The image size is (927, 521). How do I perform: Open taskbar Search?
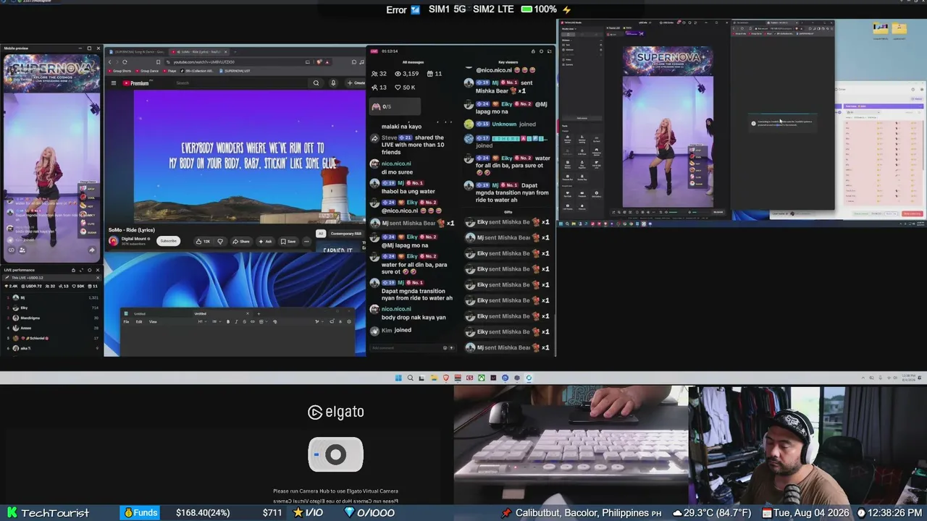click(x=410, y=378)
